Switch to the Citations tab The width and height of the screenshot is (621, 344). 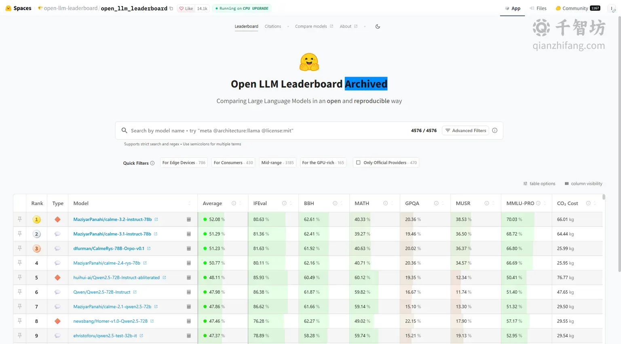click(x=273, y=27)
